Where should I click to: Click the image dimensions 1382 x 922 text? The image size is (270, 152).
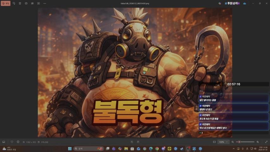[31, 142]
